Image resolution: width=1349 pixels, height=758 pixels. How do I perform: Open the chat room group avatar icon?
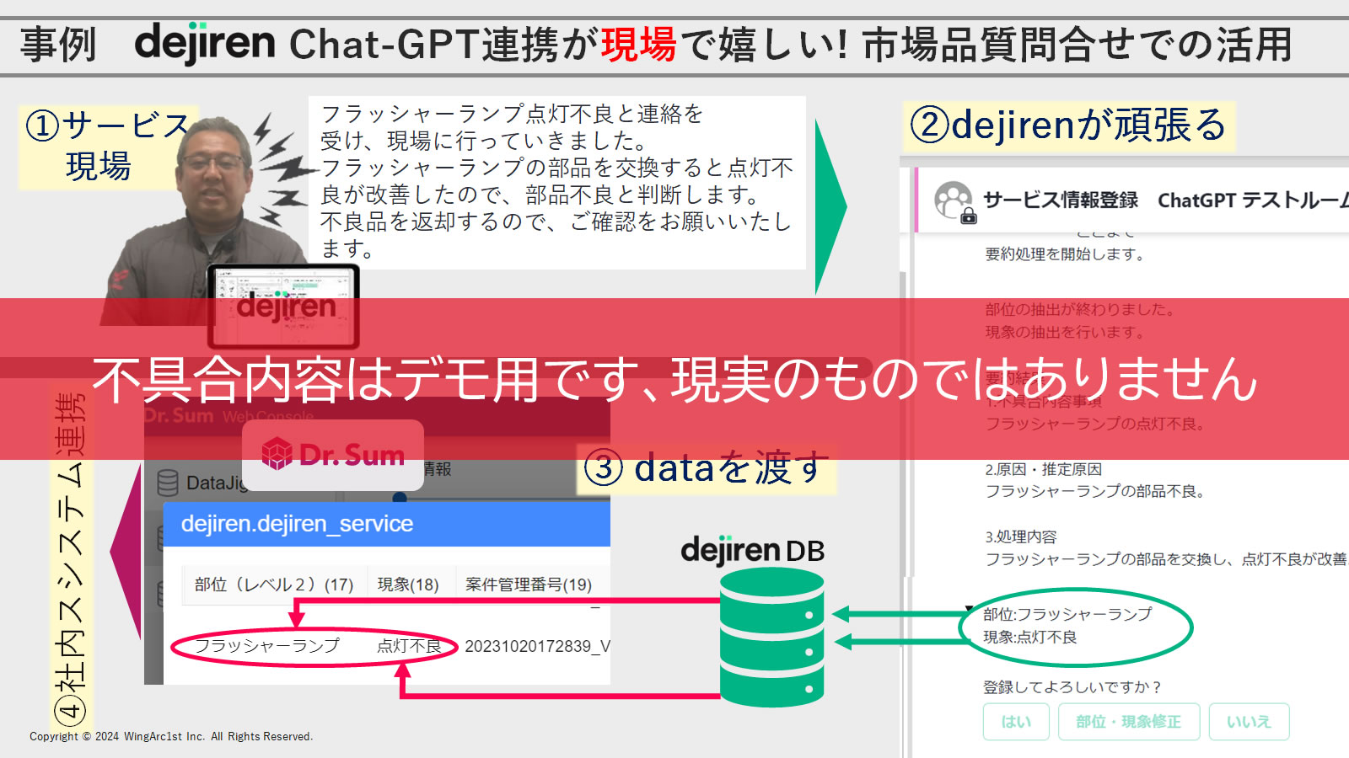[x=954, y=201]
